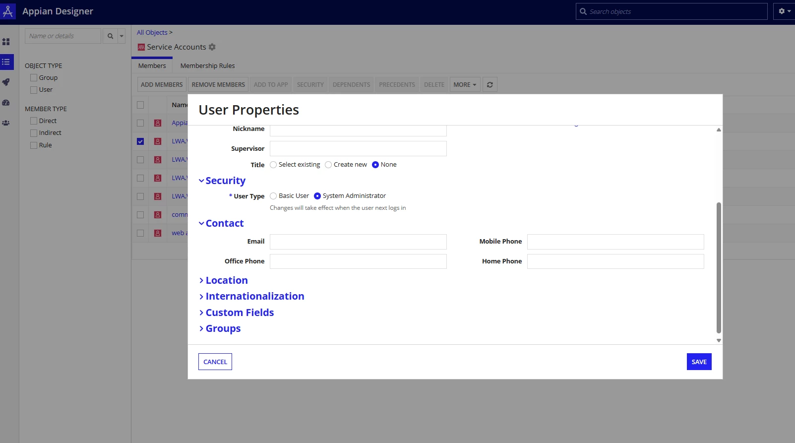Click into the Email field

click(x=358, y=242)
